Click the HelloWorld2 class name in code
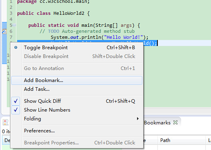211x150 pixels. (x=69, y=13)
